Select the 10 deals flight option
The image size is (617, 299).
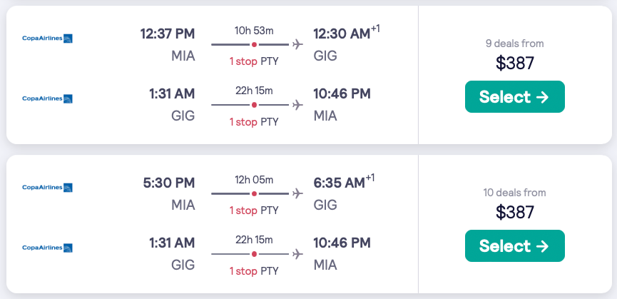click(x=514, y=246)
